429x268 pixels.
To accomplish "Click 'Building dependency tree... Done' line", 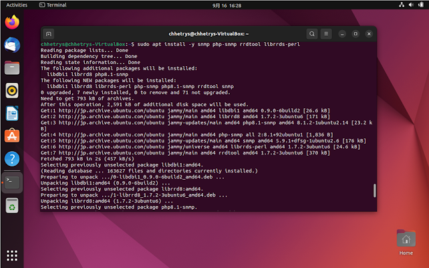I will tap(89, 56).
